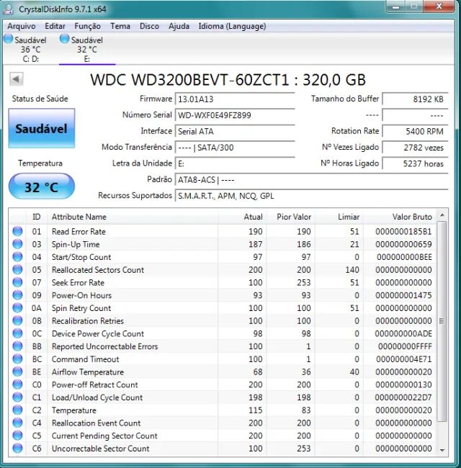Click the Firmware field 13.01A13

[235, 99]
